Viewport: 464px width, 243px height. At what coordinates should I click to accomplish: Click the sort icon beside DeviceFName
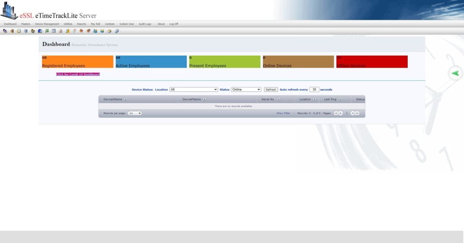coord(204,100)
